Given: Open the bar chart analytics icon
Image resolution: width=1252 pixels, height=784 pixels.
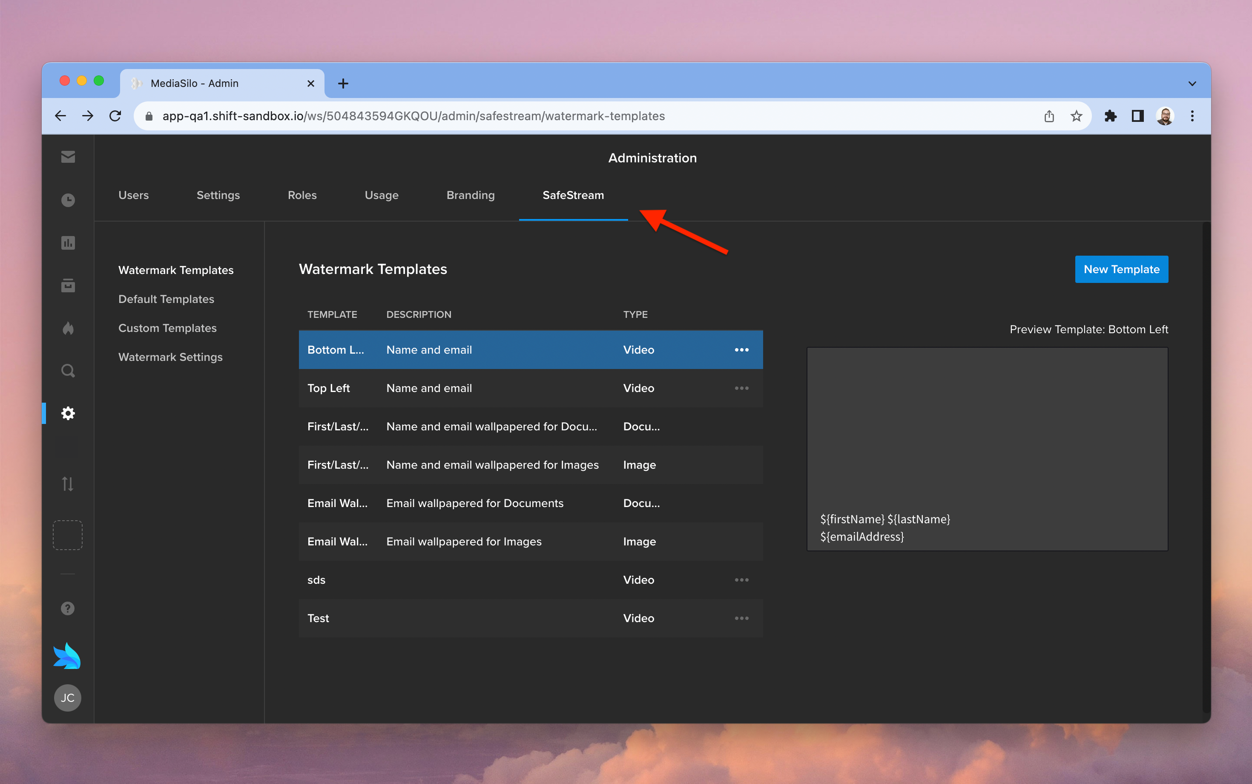Looking at the screenshot, I should 68,243.
